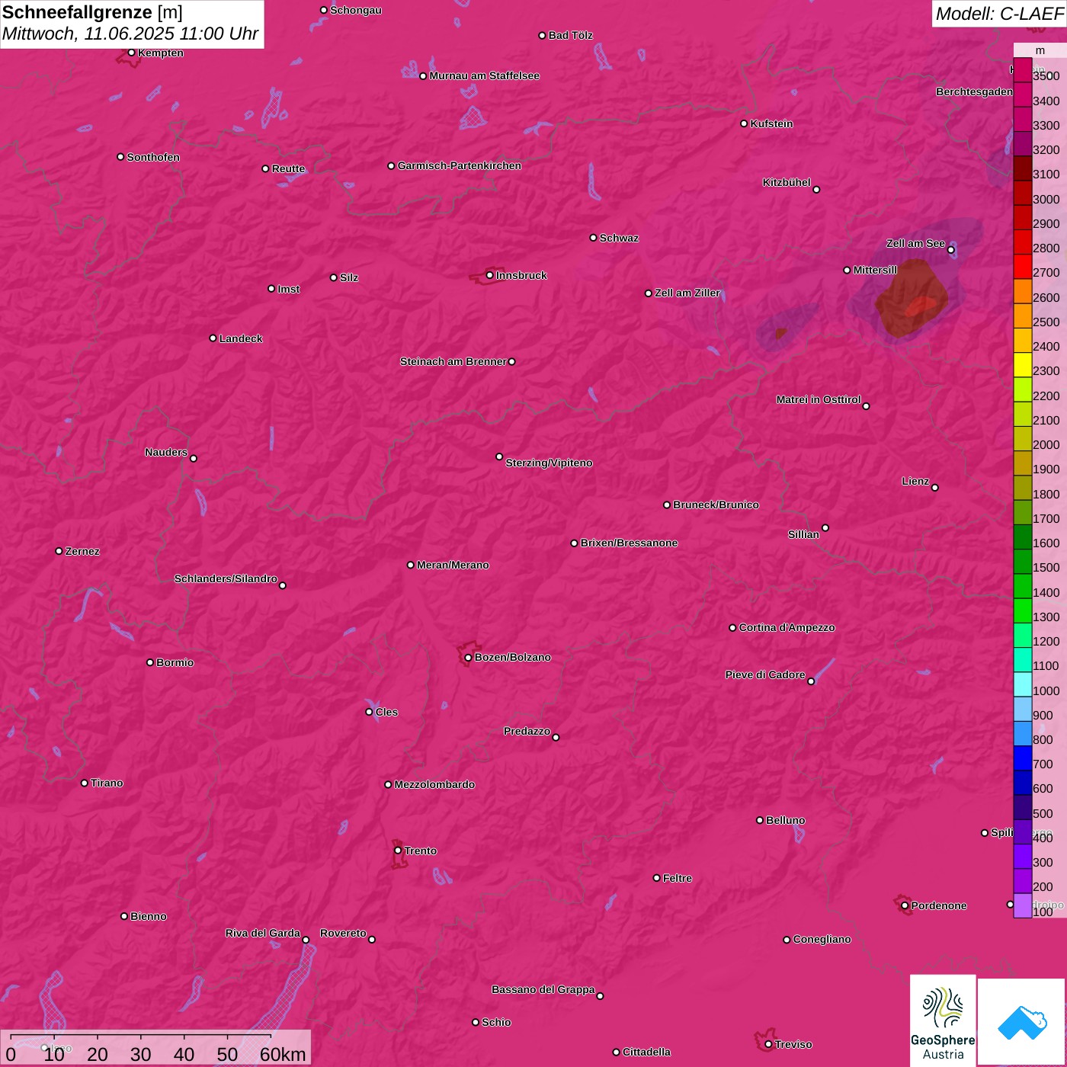Select the Garmisch-Partenkirchen marker dot

pyautogui.click(x=391, y=166)
